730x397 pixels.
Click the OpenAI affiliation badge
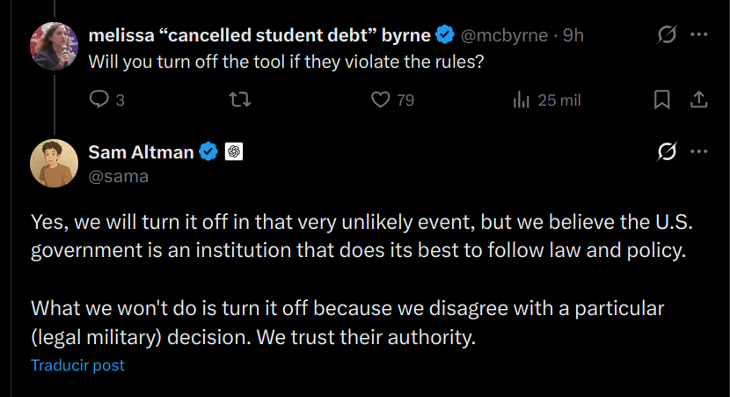pos(234,151)
